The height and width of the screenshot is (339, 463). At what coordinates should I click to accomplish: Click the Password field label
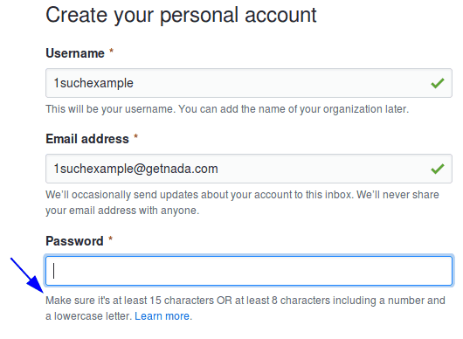tap(74, 241)
